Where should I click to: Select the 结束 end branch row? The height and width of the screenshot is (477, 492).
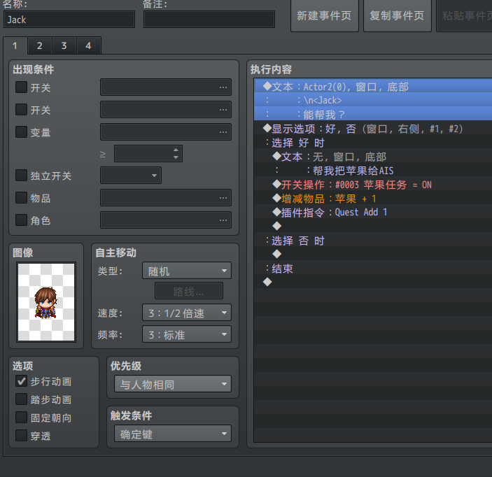pos(373,269)
